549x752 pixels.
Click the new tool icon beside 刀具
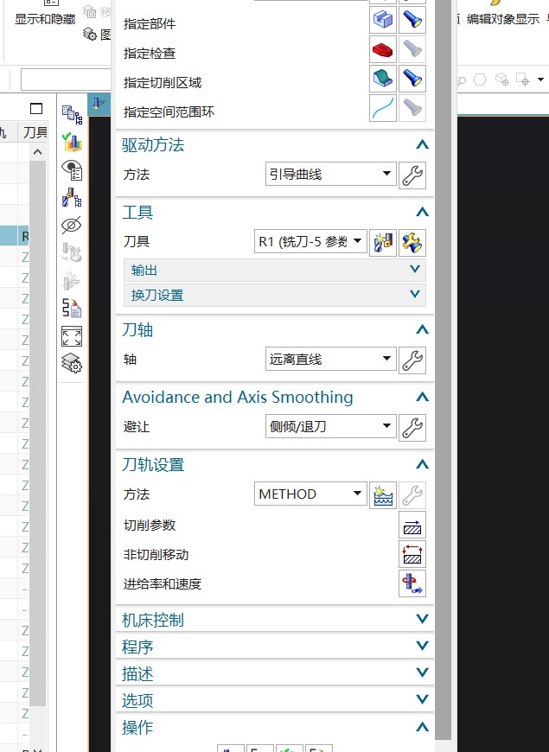coord(382,242)
